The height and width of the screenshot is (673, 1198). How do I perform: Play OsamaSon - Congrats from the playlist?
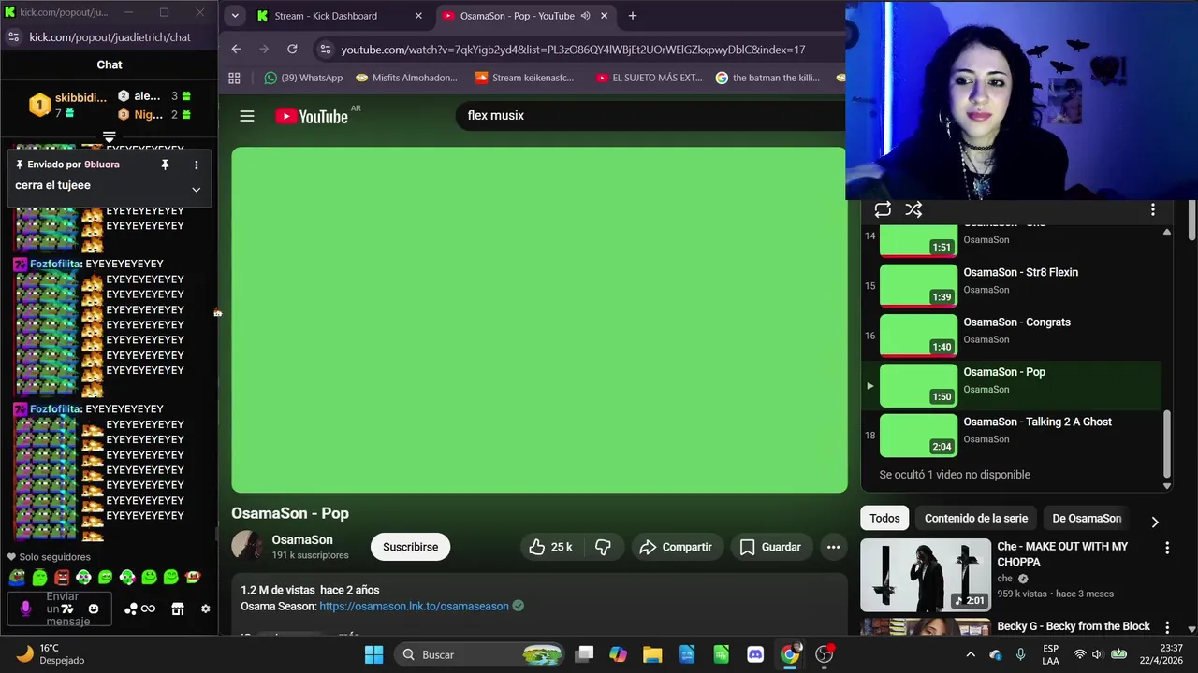(x=1011, y=335)
